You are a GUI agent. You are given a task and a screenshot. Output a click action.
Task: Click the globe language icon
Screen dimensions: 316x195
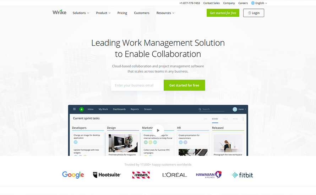coord(253,3)
